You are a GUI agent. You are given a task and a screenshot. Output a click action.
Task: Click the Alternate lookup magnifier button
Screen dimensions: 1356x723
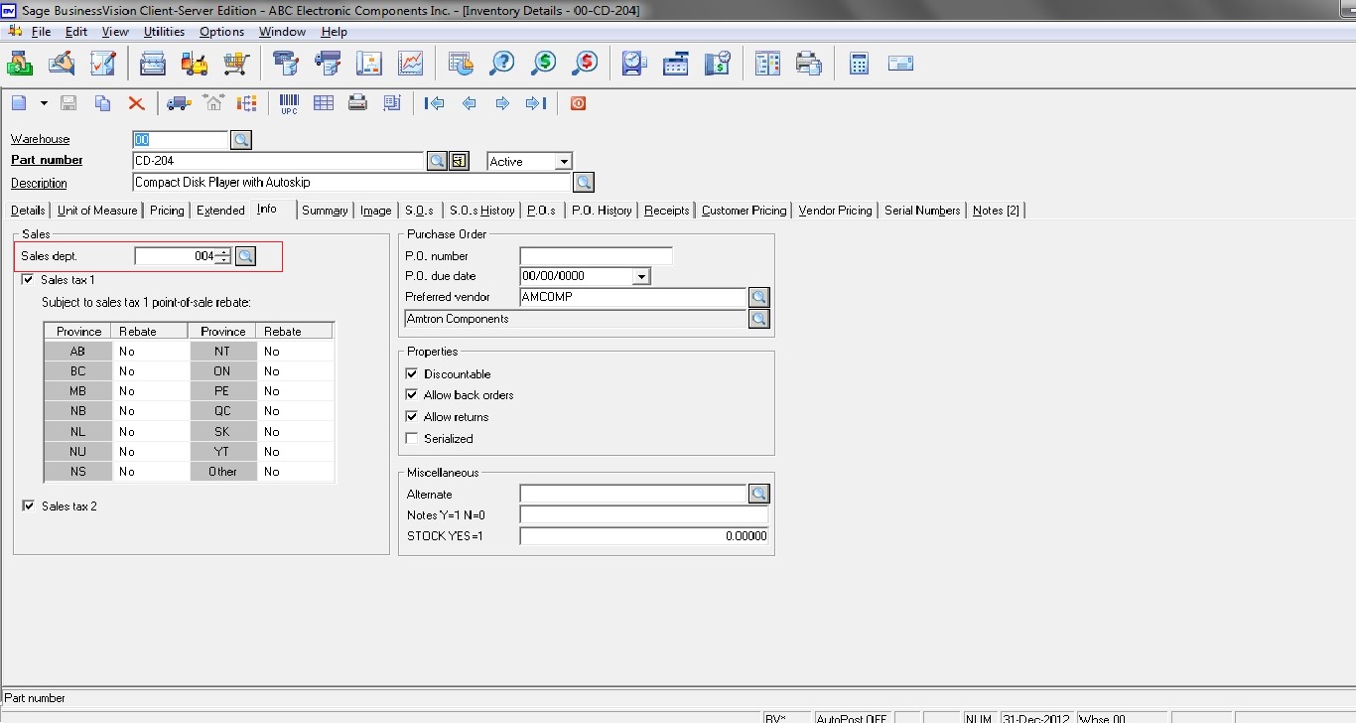pos(758,494)
